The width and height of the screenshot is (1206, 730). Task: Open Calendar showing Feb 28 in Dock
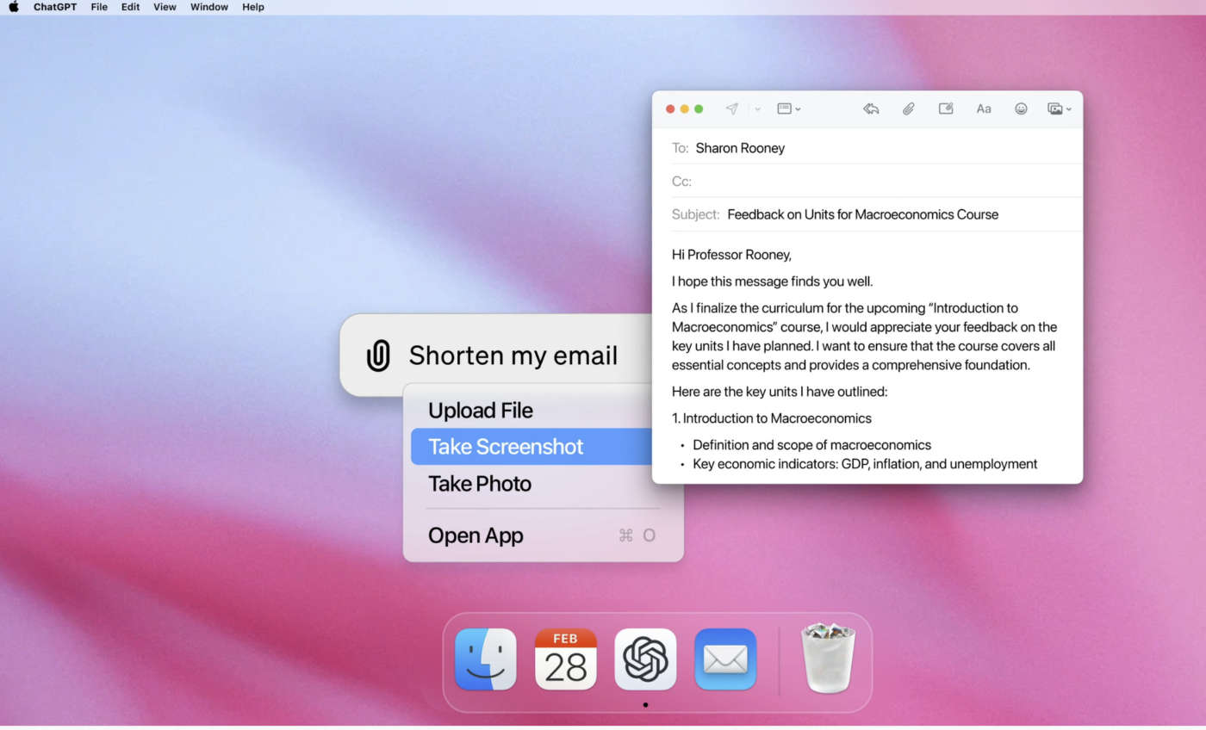(x=566, y=659)
